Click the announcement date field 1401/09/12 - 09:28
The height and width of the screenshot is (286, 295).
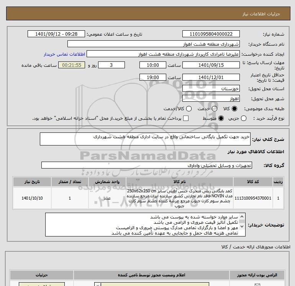[56, 34]
